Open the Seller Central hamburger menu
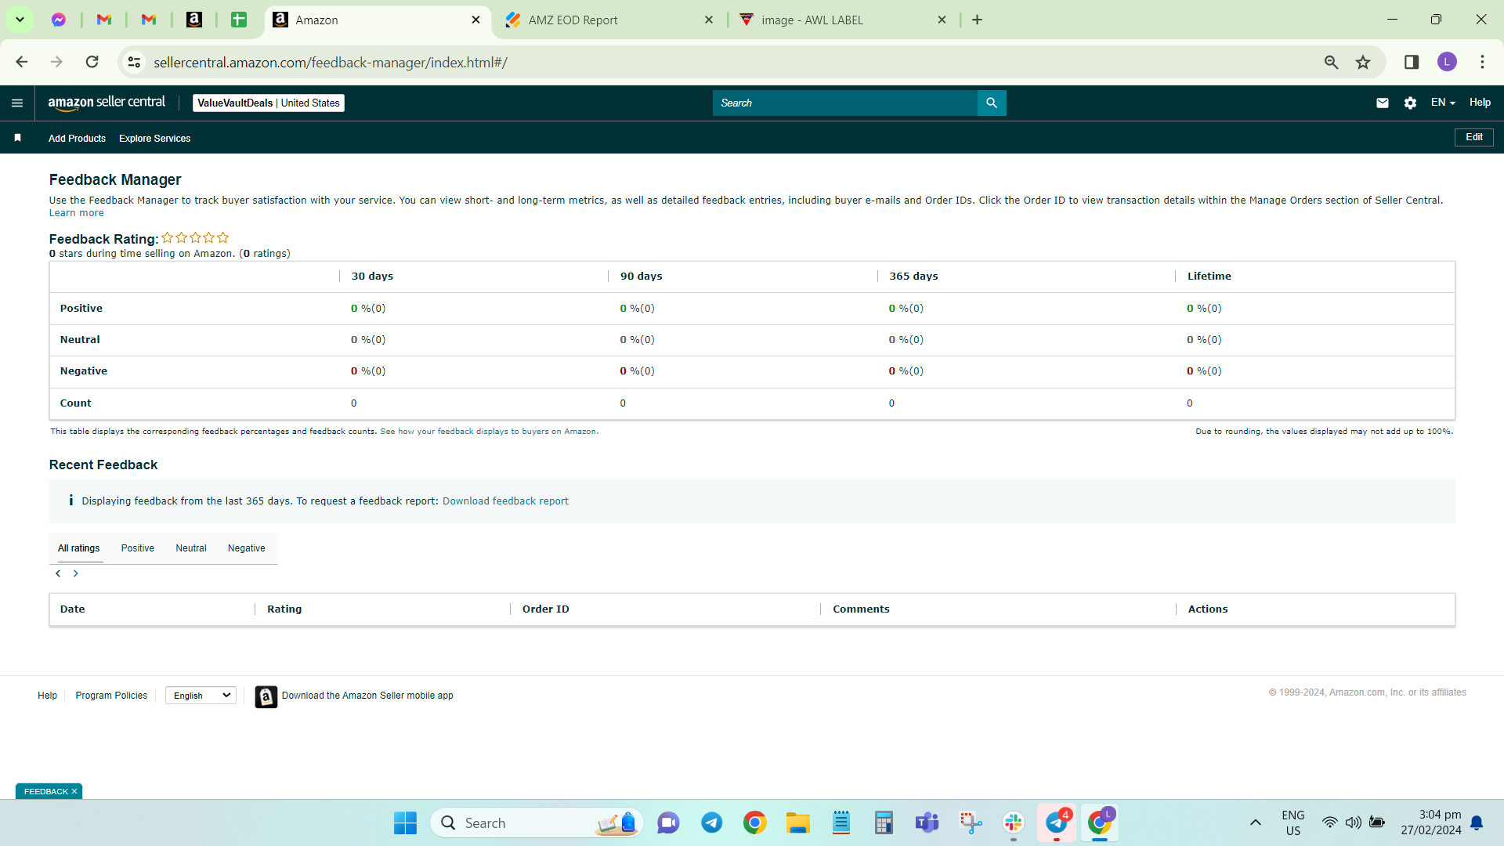1504x846 pixels. [x=17, y=103]
